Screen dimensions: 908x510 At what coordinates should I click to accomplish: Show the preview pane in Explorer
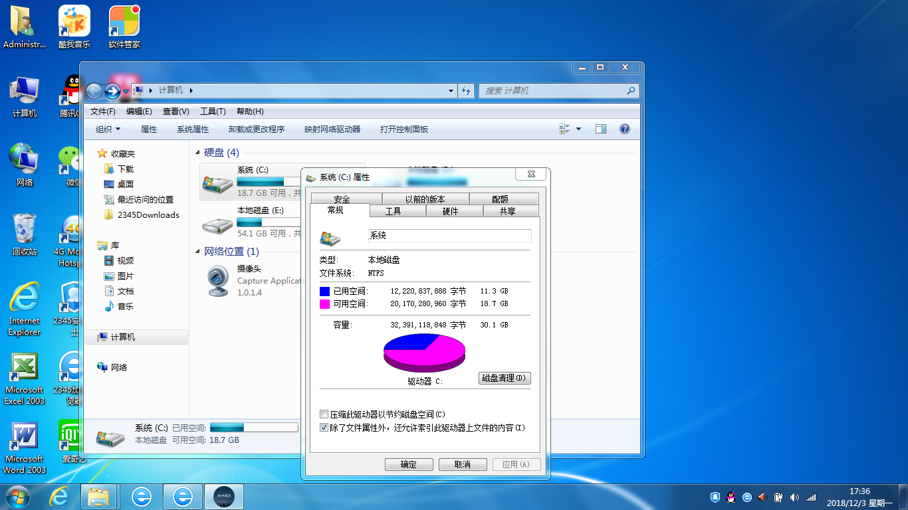(x=600, y=128)
